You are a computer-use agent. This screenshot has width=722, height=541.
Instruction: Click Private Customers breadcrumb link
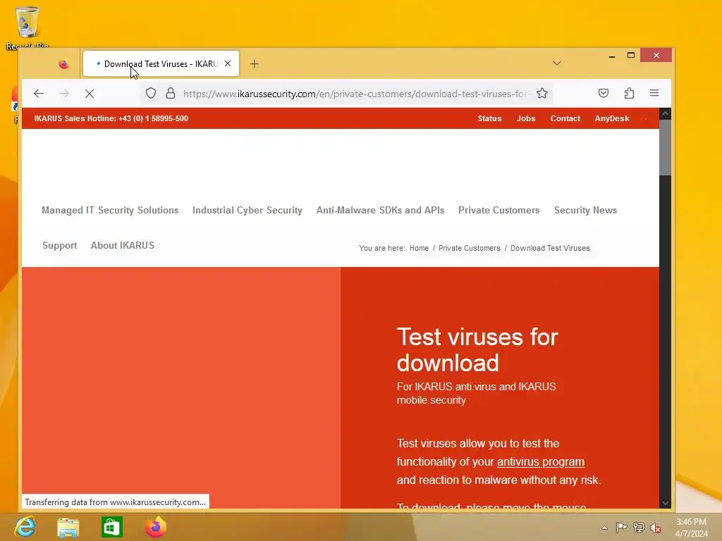pyautogui.click(x=469, y=248)
